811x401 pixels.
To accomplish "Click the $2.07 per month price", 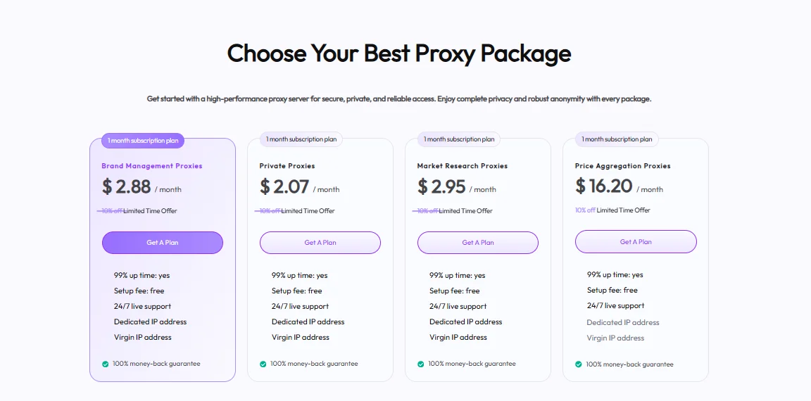I will coord(299,187).
